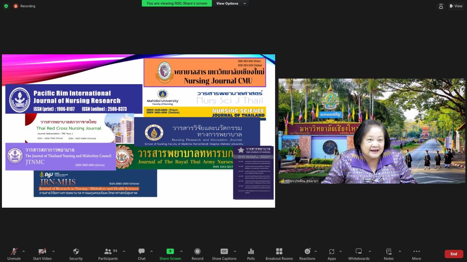Click the Chiang Mai University seal on the slide
Image resolution: width=467 pixels, height=262 pixels.
[165, 72]
